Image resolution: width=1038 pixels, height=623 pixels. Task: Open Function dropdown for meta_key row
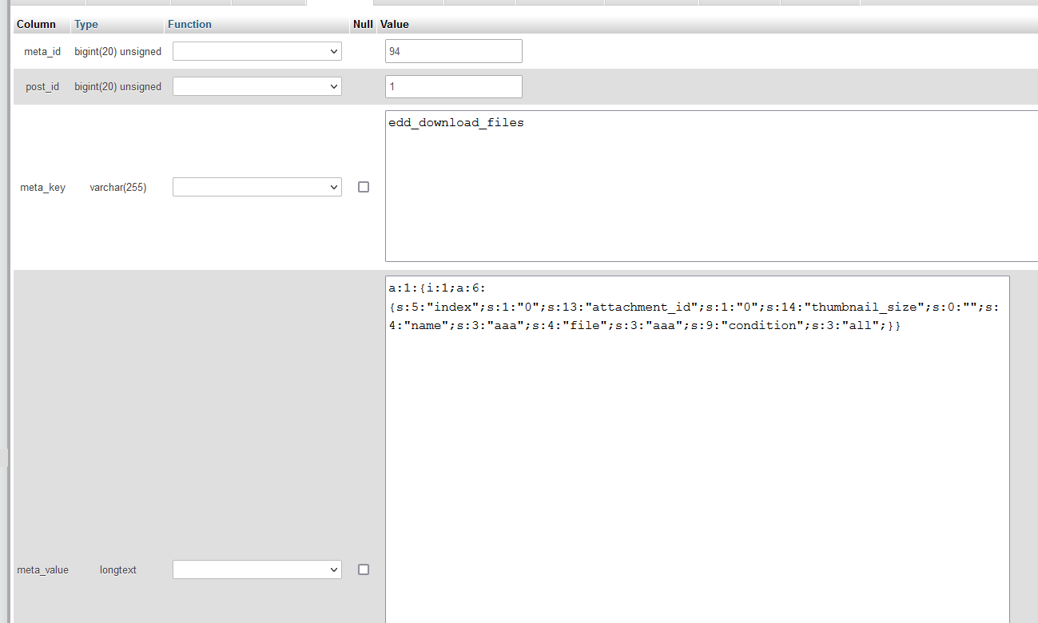tap(257, 187)
